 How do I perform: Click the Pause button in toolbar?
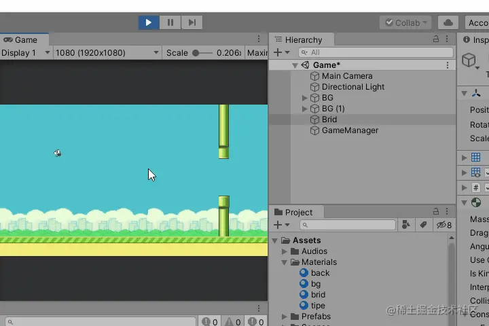pos(170,22)
